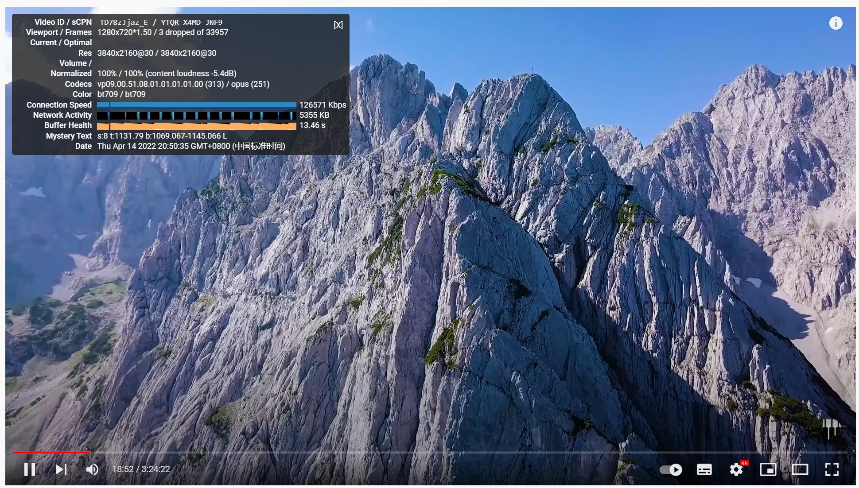Screen dimensions: 859x488
Task: Close the stats for nerds panel
Action: [x=338, y=25]
